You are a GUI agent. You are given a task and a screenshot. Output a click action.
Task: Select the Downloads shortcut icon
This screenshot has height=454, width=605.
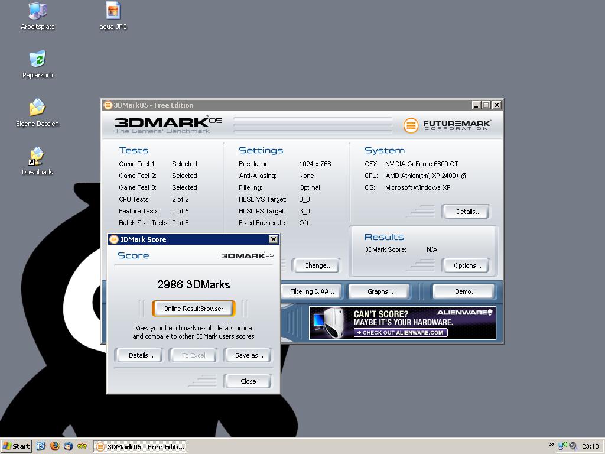tap(37, 161)
